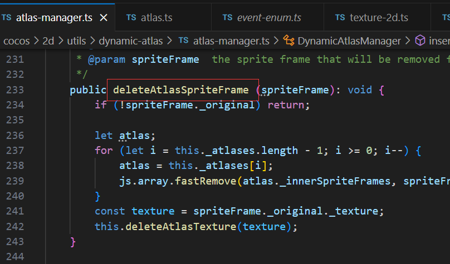The image size is (450, 264).
Task: Open the cocos breadcrumb folder
Action: click(x=17, y=41)
